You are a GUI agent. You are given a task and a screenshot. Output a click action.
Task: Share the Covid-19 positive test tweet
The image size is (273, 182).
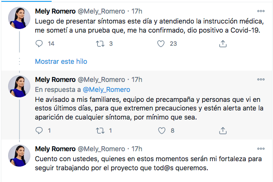tap(223, 43)
